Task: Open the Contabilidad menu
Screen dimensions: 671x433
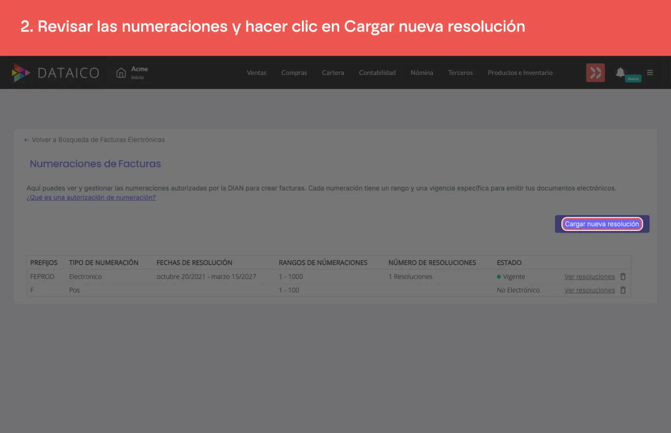Action: 377,73
